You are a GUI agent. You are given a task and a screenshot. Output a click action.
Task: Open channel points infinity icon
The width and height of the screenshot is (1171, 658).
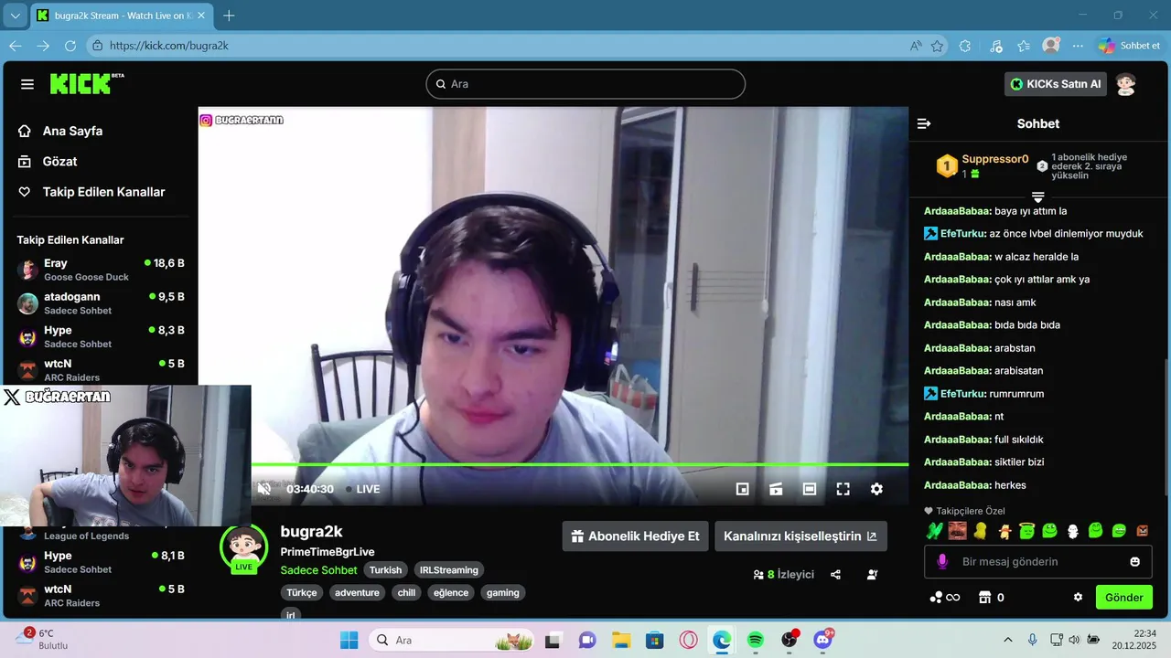tap(944, 597)
